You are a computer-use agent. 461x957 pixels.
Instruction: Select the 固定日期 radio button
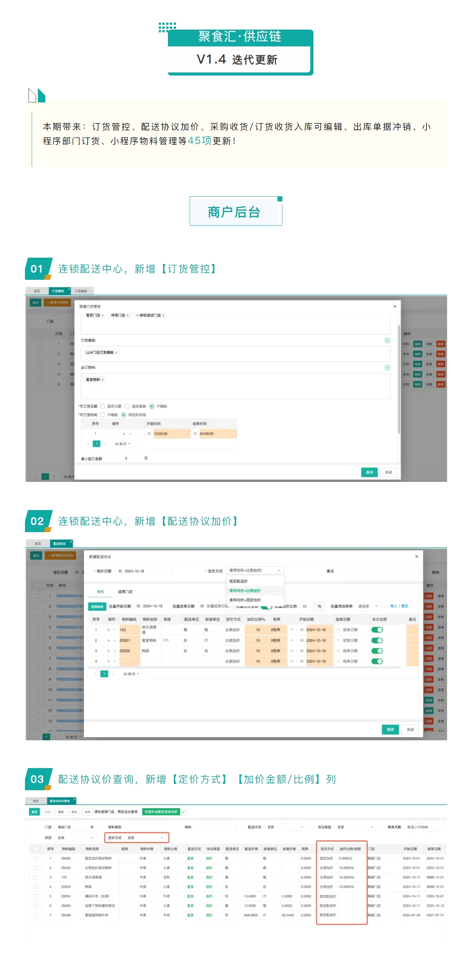tap(103, 406)
